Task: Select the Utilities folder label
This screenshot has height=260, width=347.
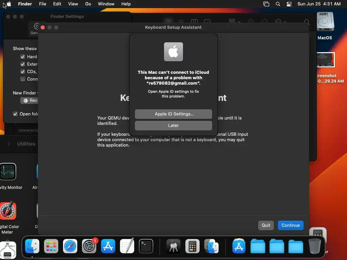Action: 26,144
